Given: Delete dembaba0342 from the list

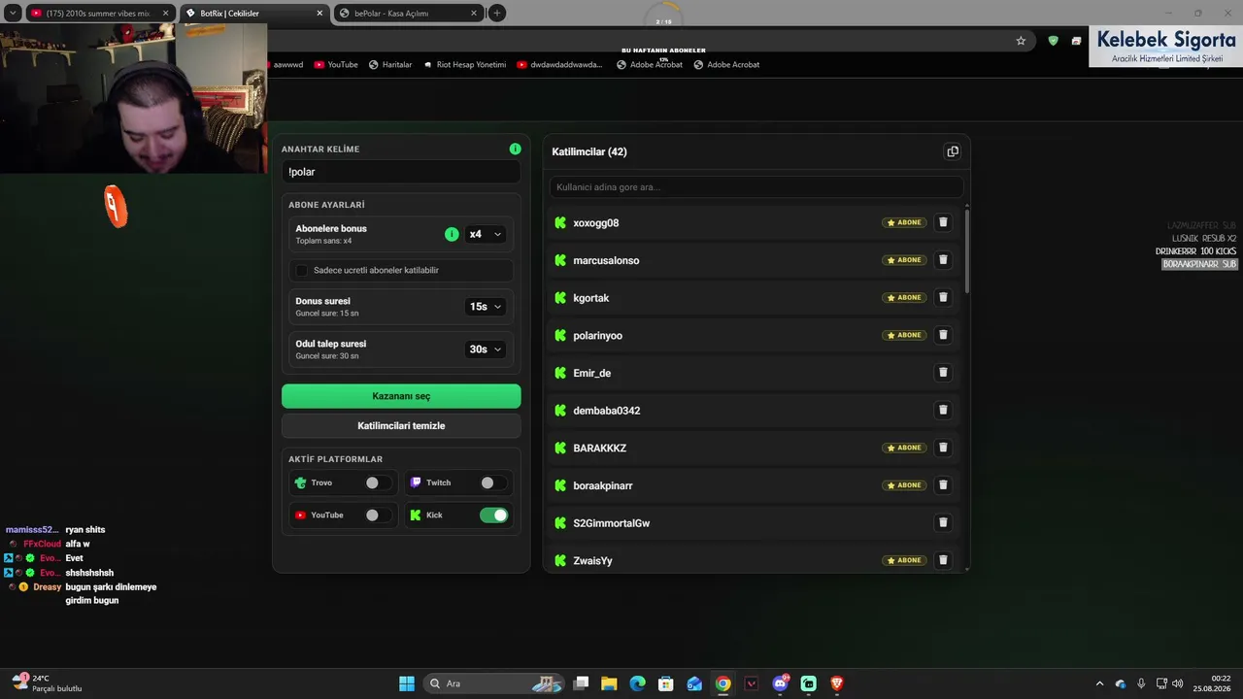Looking at the screenshot, I should (x=943, y=410).
